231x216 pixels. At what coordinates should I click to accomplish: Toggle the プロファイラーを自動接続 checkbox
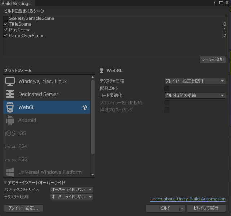coord(167,103)
